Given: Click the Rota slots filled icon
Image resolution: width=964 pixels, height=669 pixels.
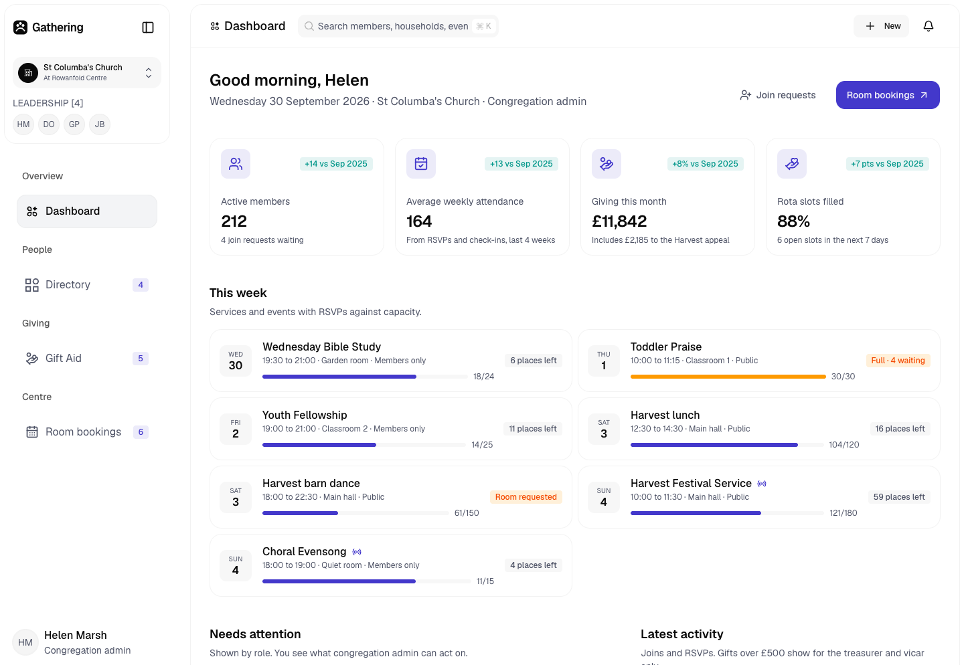Looking at the screenshot, I should click(x=792, y=164).
